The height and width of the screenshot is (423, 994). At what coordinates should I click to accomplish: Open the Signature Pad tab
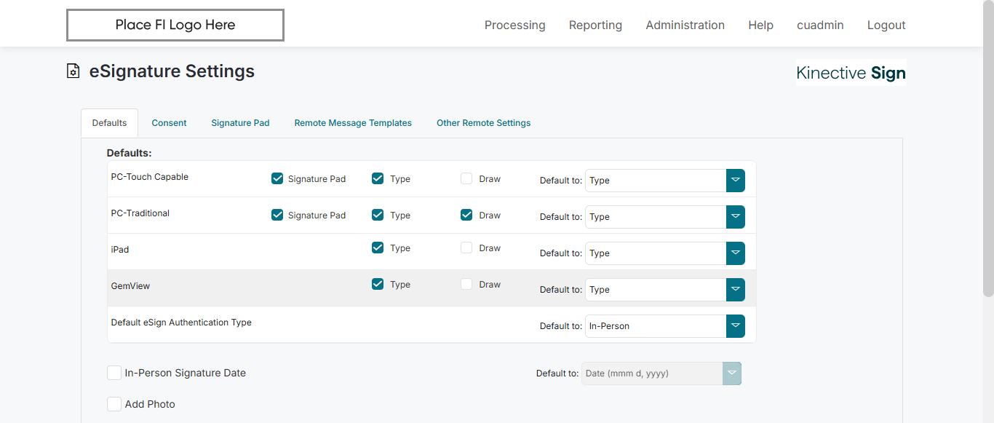(x=240, y=123)
